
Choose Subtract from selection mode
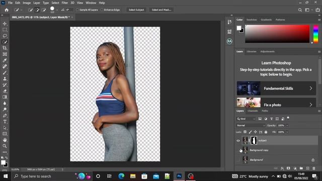coord(44,10)
